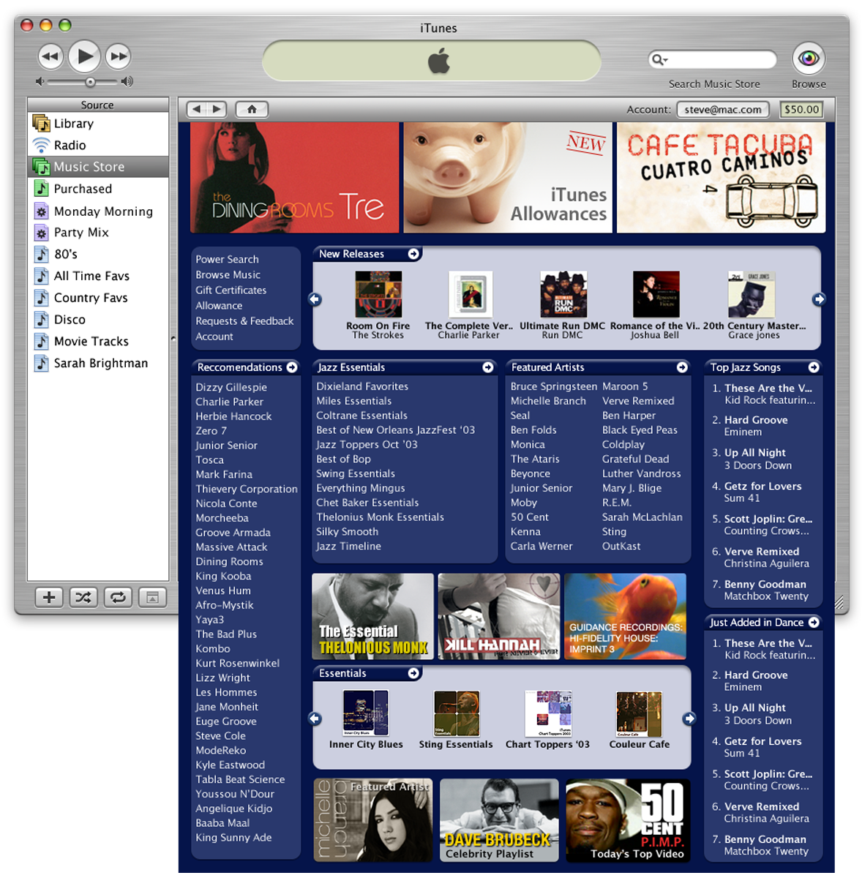Image resolution: width=862 pixels, height=878 pixels.
Task: Expand the Essentials section arrow
Action: pos(413,673)
